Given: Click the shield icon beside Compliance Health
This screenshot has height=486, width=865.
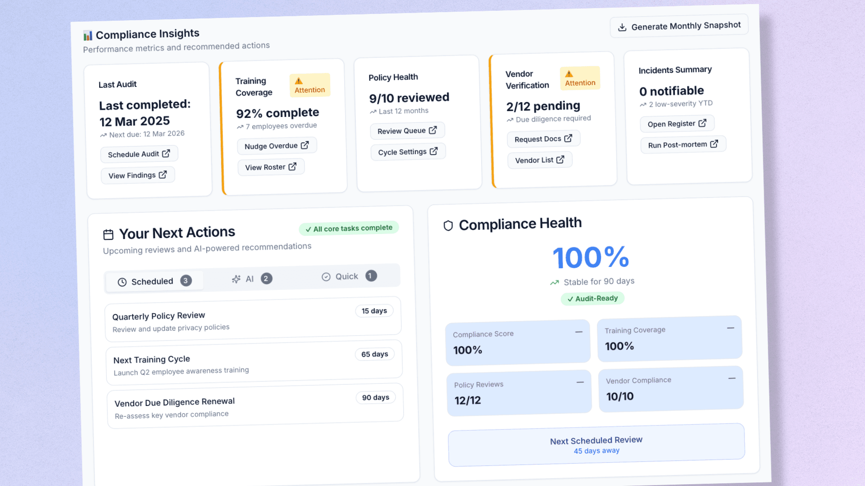Looking at the screenshot, I should point(448,225).
